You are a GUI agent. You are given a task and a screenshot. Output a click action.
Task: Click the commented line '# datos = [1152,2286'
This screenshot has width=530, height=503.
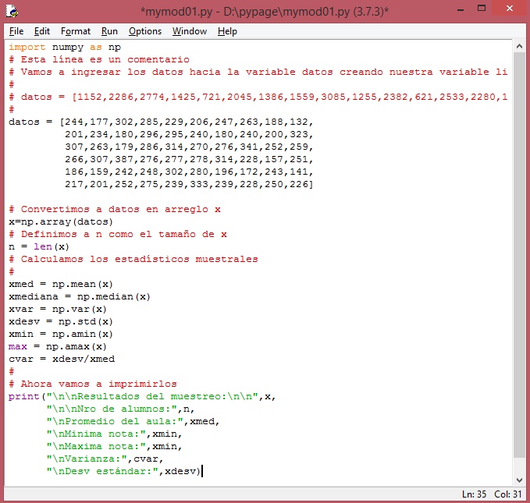click(258, 97)
